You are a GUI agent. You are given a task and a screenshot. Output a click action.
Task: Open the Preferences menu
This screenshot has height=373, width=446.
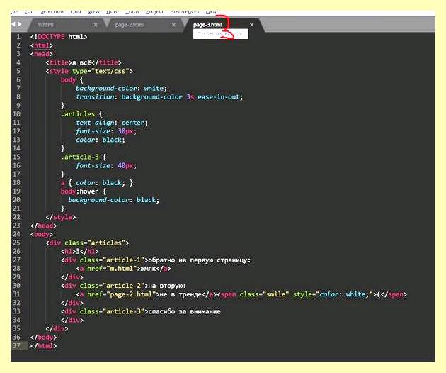coord(184,11)
